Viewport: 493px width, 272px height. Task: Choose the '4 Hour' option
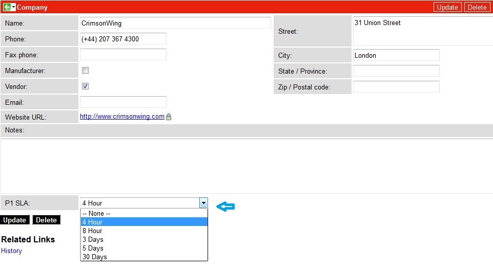144,222
